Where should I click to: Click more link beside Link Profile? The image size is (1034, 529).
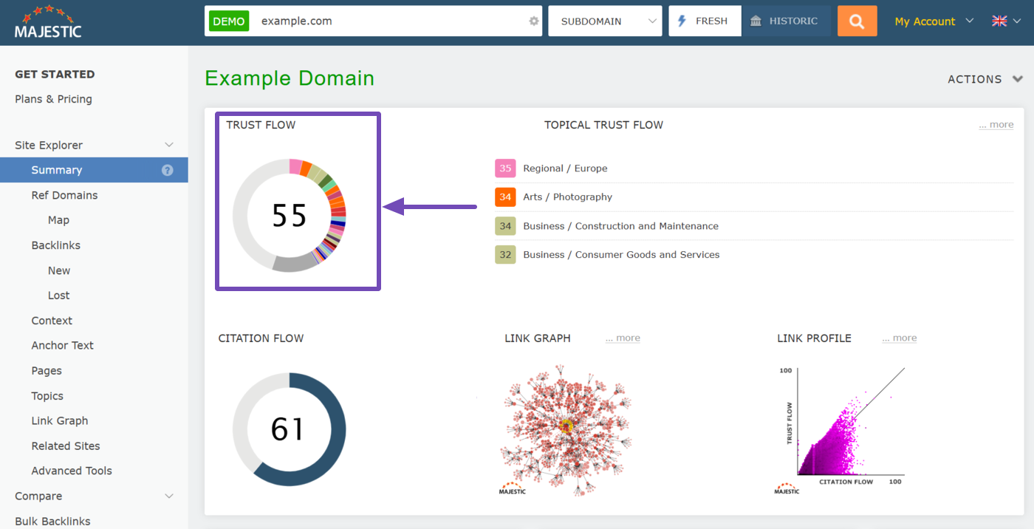[900, 338]
